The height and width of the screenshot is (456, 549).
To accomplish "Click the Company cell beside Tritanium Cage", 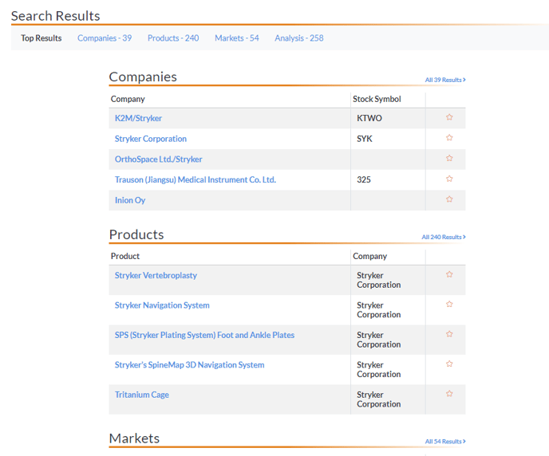I will tap(388, 399).
